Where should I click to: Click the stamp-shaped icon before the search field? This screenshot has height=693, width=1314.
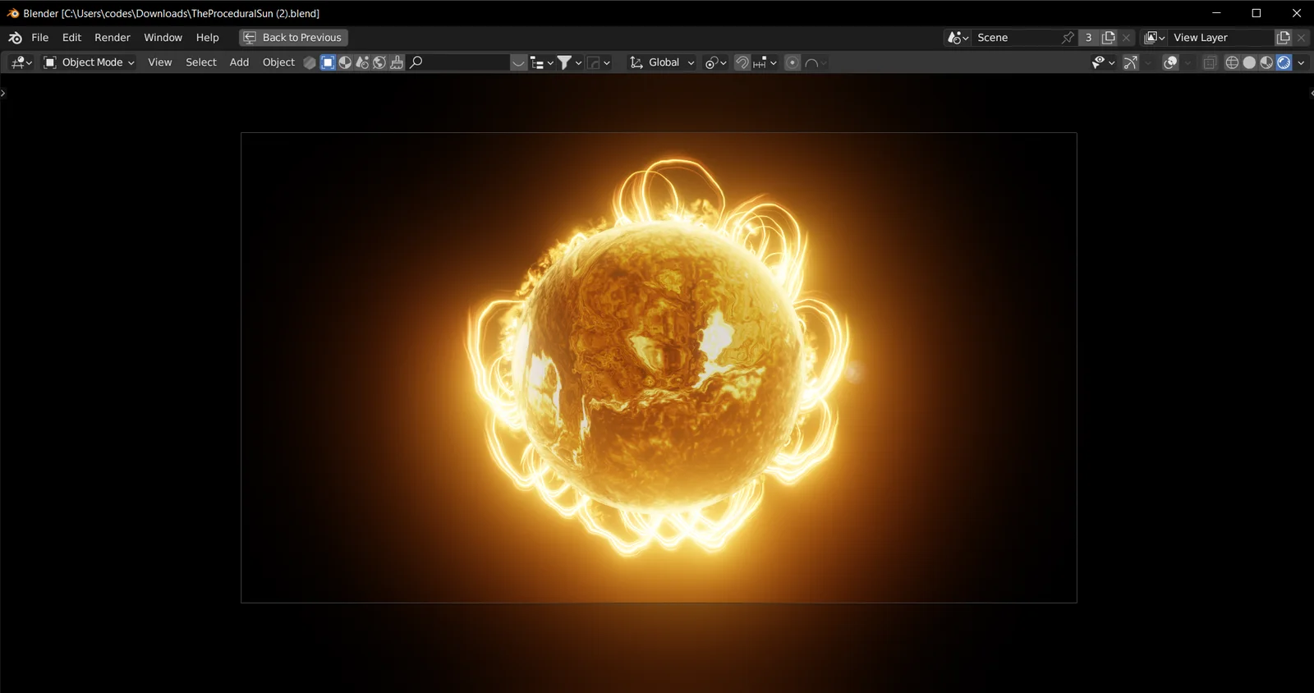(x=397, y=62)
